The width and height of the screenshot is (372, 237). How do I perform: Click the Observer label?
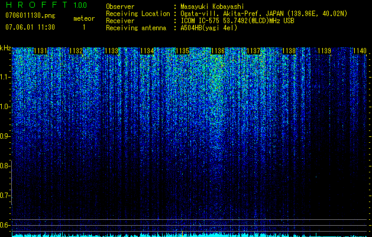120,7
